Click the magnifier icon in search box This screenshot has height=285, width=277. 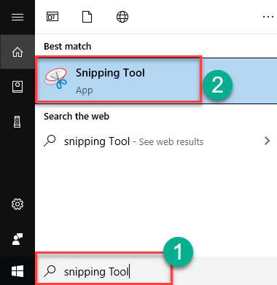point(50,271)
